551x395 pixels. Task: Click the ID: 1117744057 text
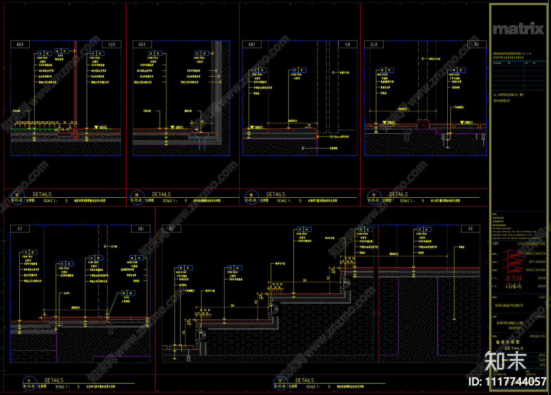(507, 382)
